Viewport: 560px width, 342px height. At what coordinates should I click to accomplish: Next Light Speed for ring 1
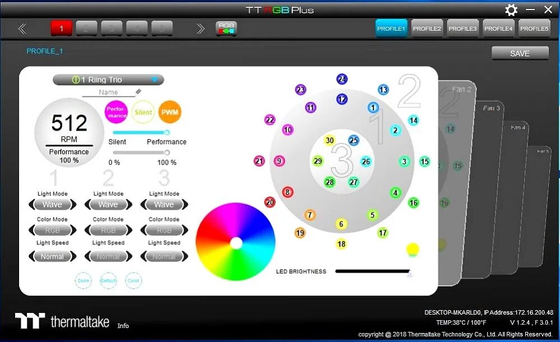pos(73,256)
